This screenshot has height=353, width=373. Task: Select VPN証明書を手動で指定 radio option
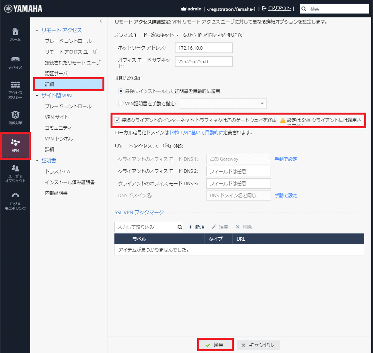tap(121, 103)
